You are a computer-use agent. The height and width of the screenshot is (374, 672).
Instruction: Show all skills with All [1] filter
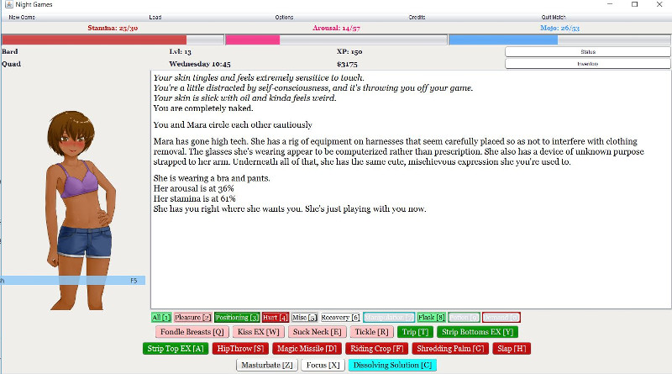click(x=161, y=318)
